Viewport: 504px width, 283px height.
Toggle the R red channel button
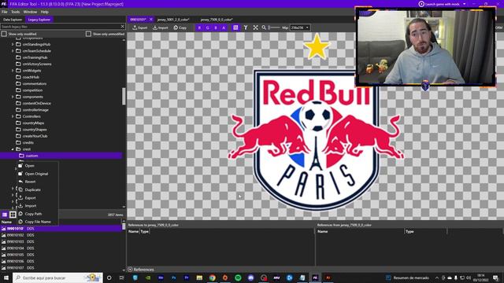point(199,28)
